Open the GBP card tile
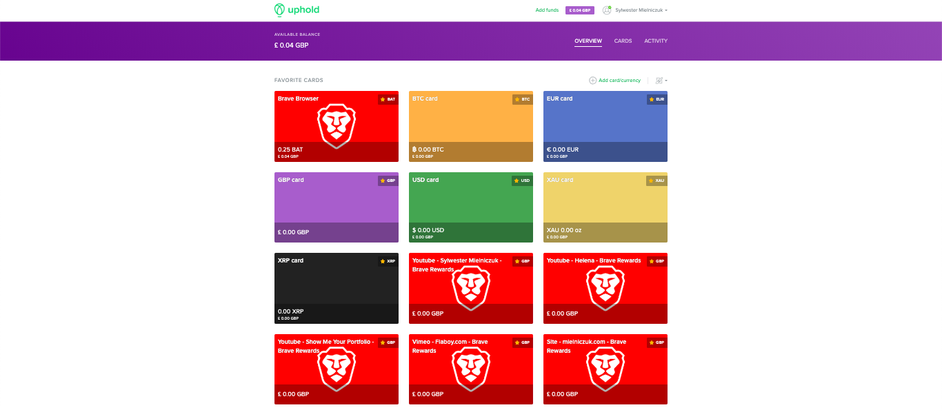942x412 pixels. pyautogui.click(x=337, y=207)
